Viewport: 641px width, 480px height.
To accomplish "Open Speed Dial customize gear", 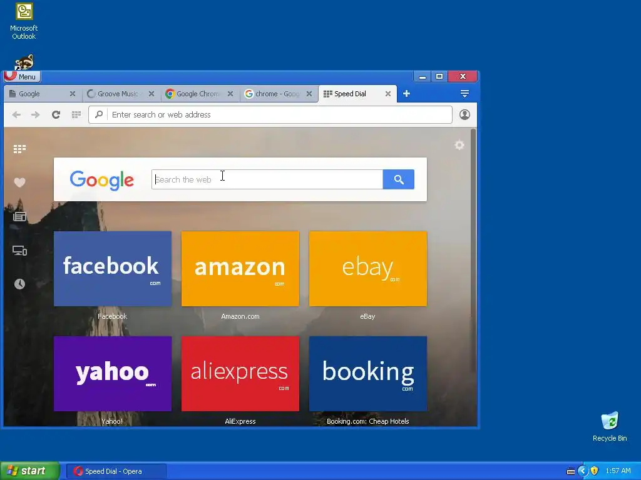I will point(459,145).
